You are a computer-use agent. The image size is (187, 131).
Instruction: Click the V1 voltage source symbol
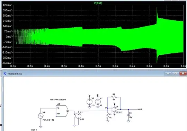[x=98, y=102]
